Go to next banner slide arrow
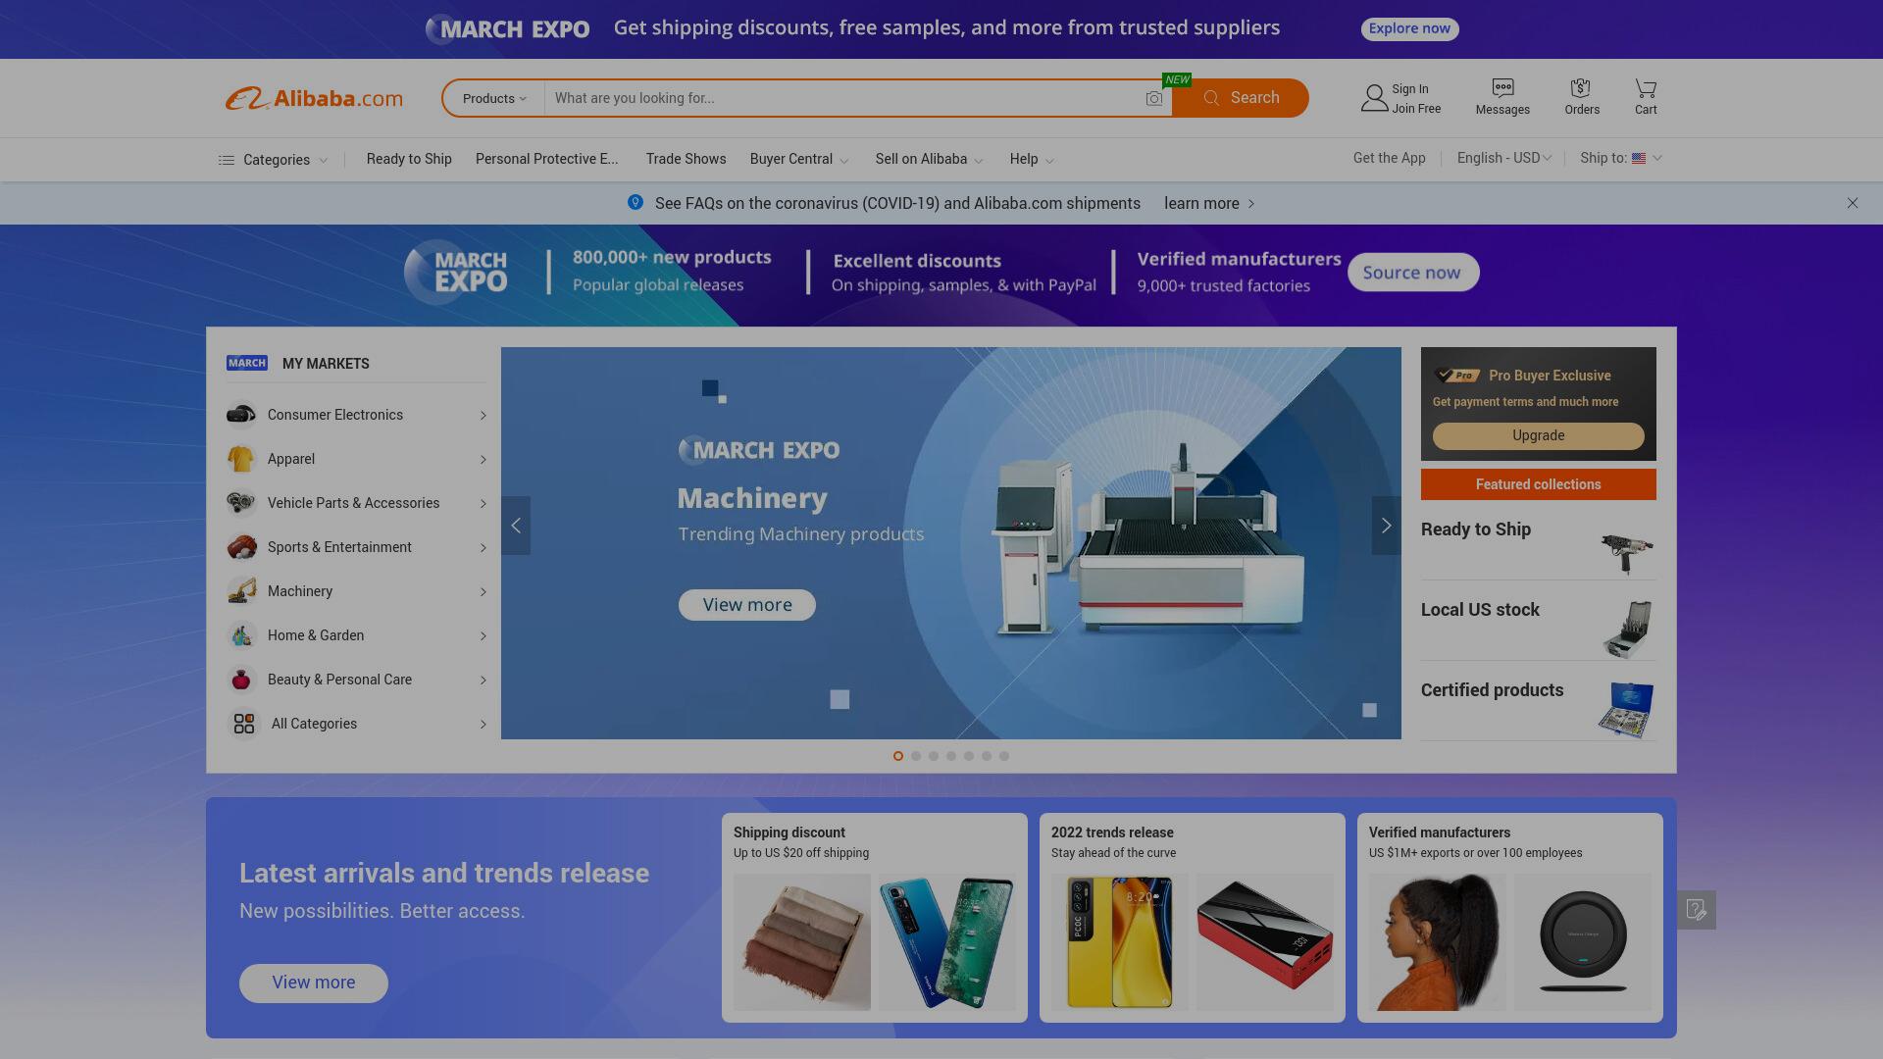 pyautogui.click(x=1386, y=526)
